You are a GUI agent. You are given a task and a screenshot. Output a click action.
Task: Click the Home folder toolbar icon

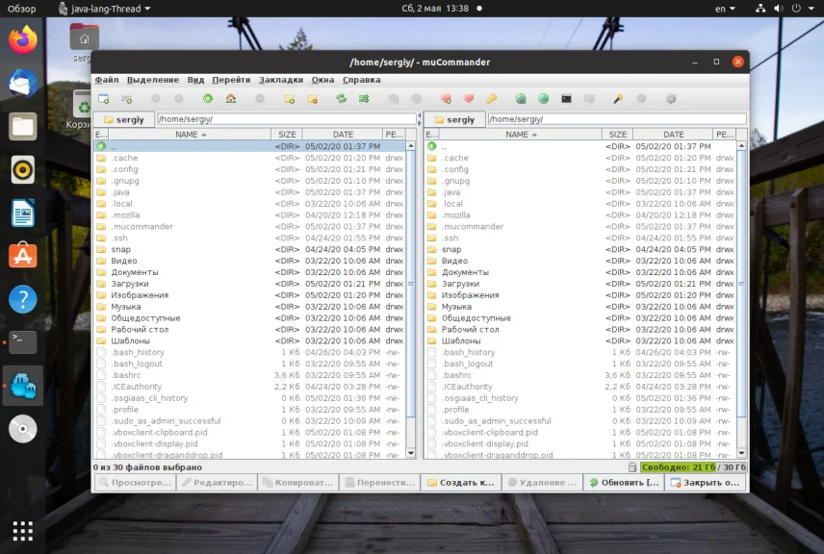pyautogui.click(x=231, y=99)
